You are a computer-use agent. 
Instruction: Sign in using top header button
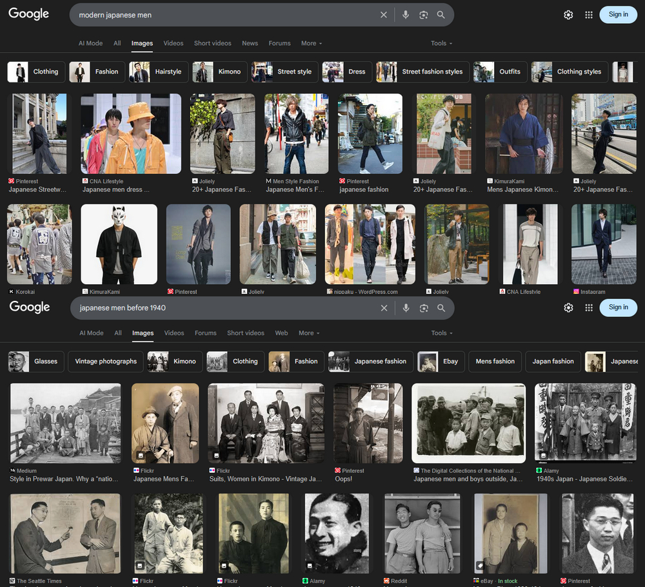(x=619, y=14)
